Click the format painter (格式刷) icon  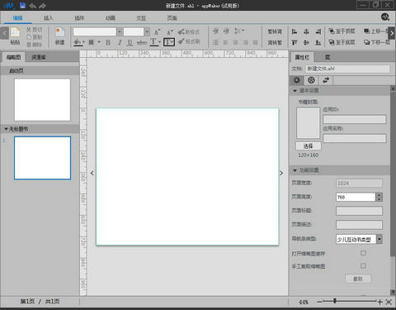point(189,41)
